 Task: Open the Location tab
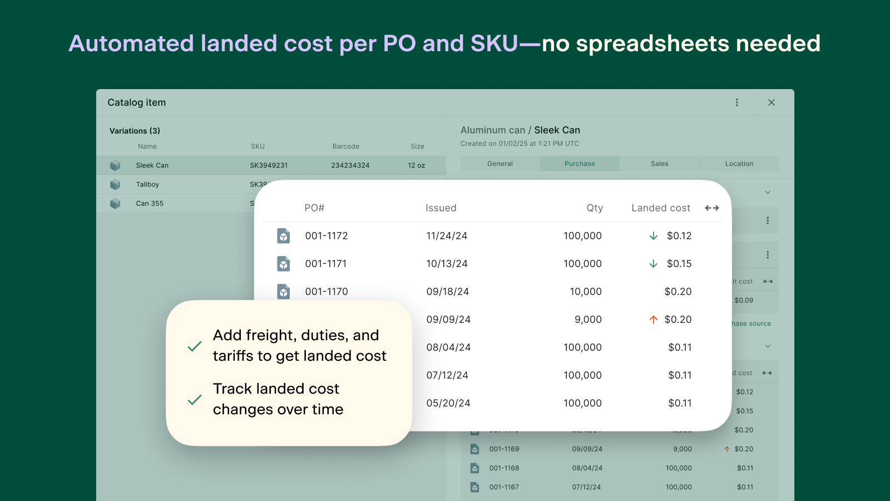739,164
